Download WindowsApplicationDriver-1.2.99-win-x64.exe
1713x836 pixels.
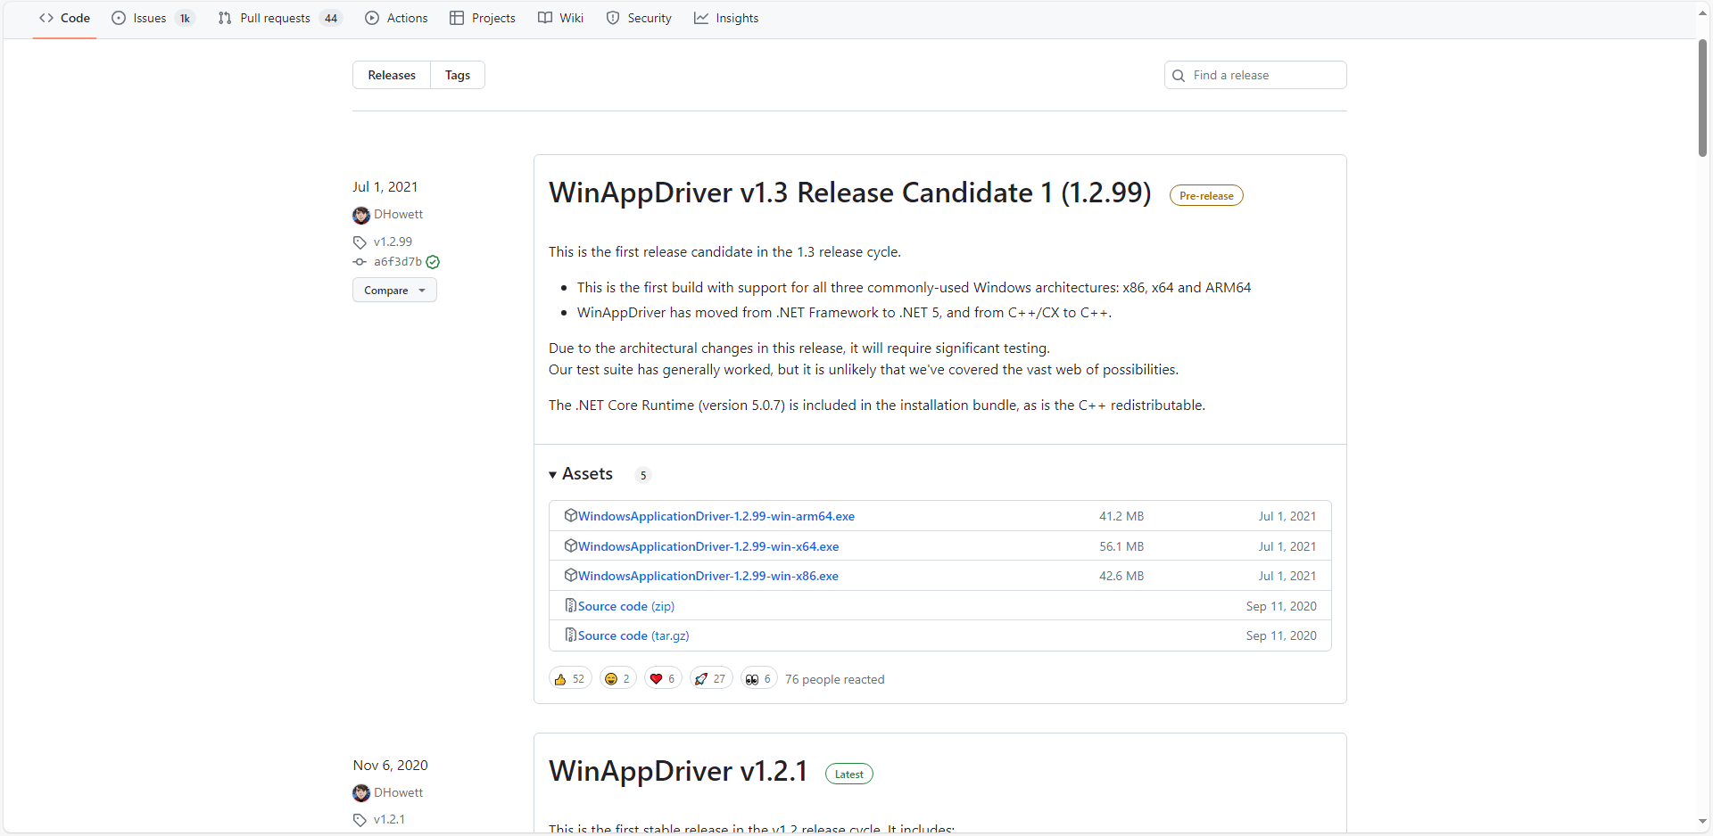pos(708,546)
